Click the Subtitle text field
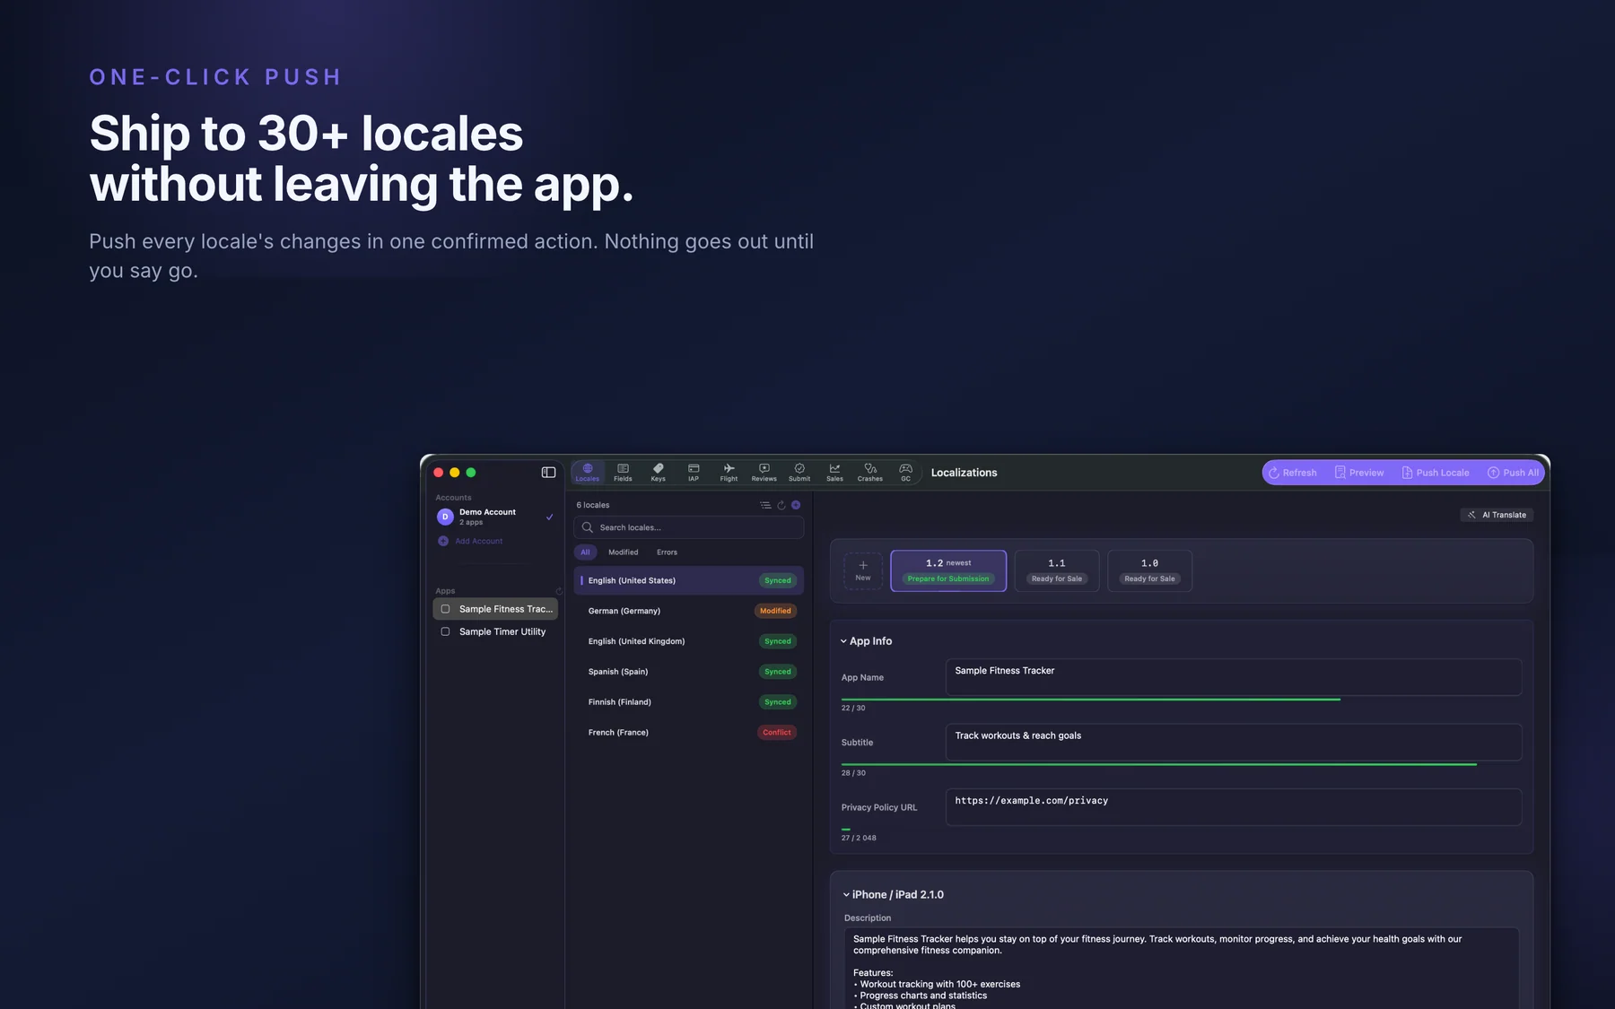This screenshot has width=1615, height=1009. coord(1234,742)
